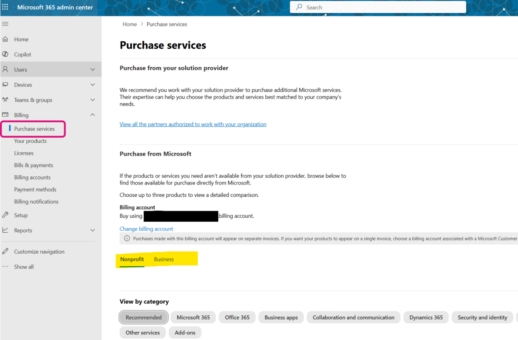The height and width of the screenshot is (340, 518).
Task: Click the Devices icon in sidebar
Action: [x=5, y=85]
